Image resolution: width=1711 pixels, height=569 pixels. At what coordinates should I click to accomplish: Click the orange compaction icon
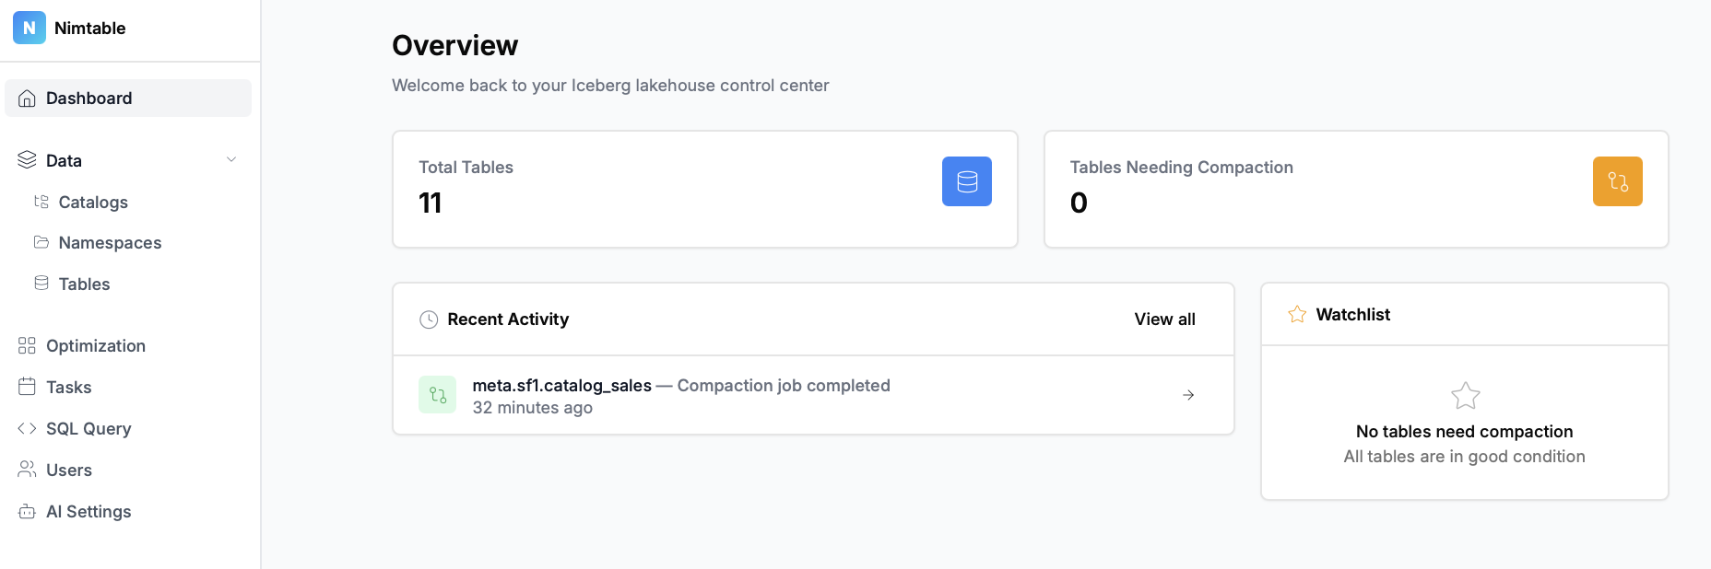tap(1617, 181)
